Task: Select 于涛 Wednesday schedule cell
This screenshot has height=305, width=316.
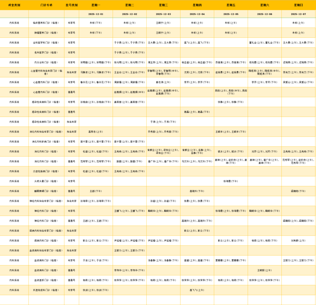Action: point(163,122)
